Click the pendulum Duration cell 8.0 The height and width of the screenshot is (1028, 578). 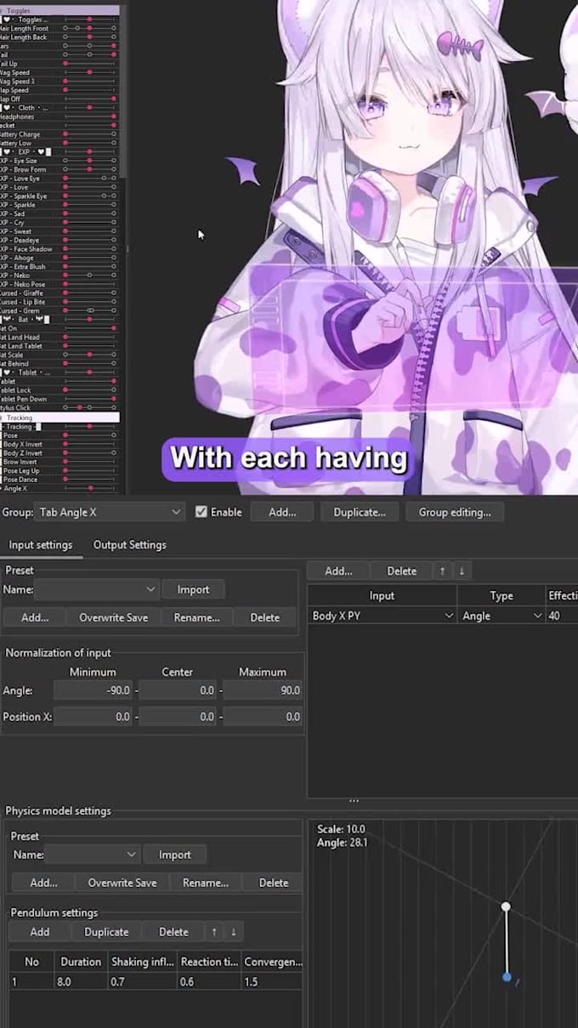[x=81, y=981]
